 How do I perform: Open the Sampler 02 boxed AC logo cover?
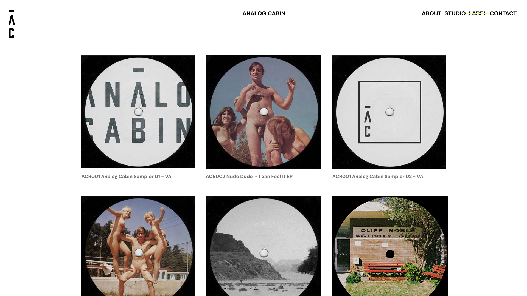(389, 112)
